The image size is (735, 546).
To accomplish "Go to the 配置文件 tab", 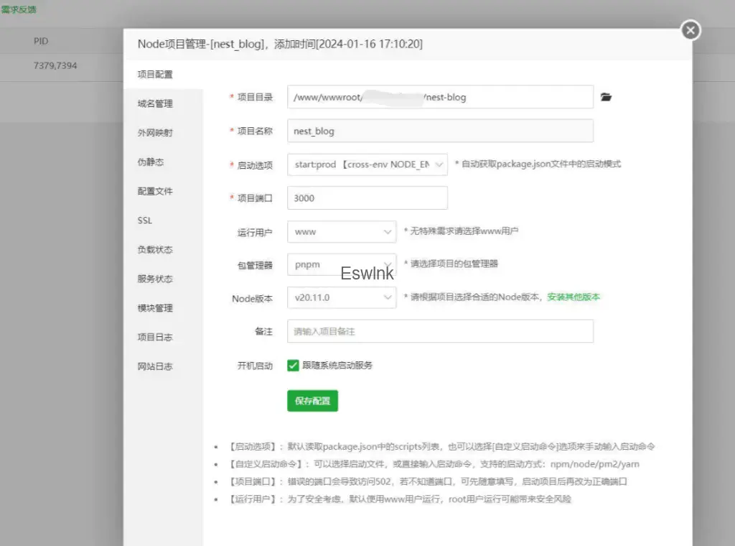I will tap(155, 191).
